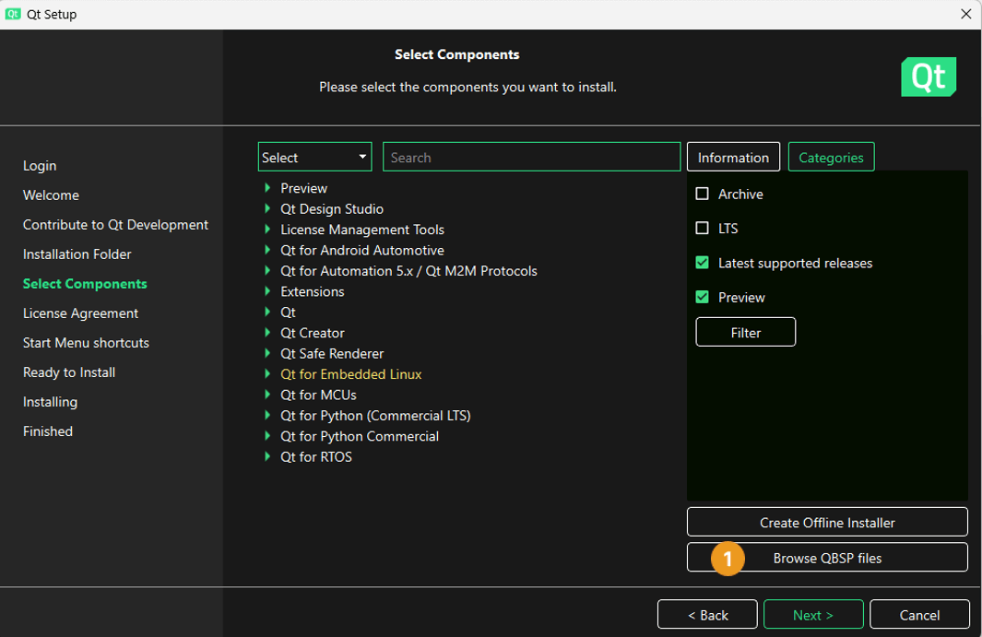Apply the category Filter
The image size is (982, 637).
pyautogui.click(x=745, y=332)
